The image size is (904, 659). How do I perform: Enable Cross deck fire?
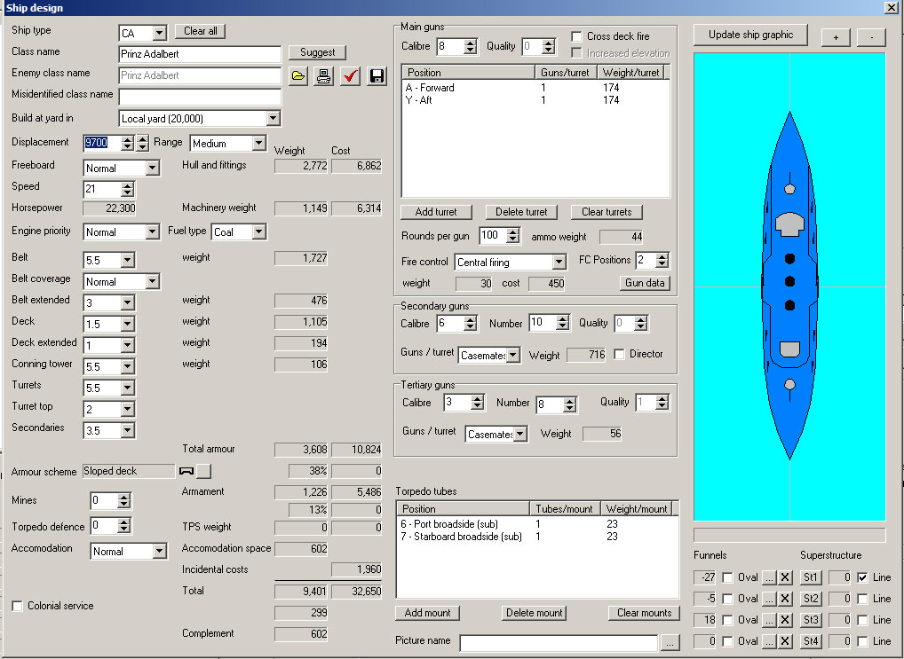576,36
